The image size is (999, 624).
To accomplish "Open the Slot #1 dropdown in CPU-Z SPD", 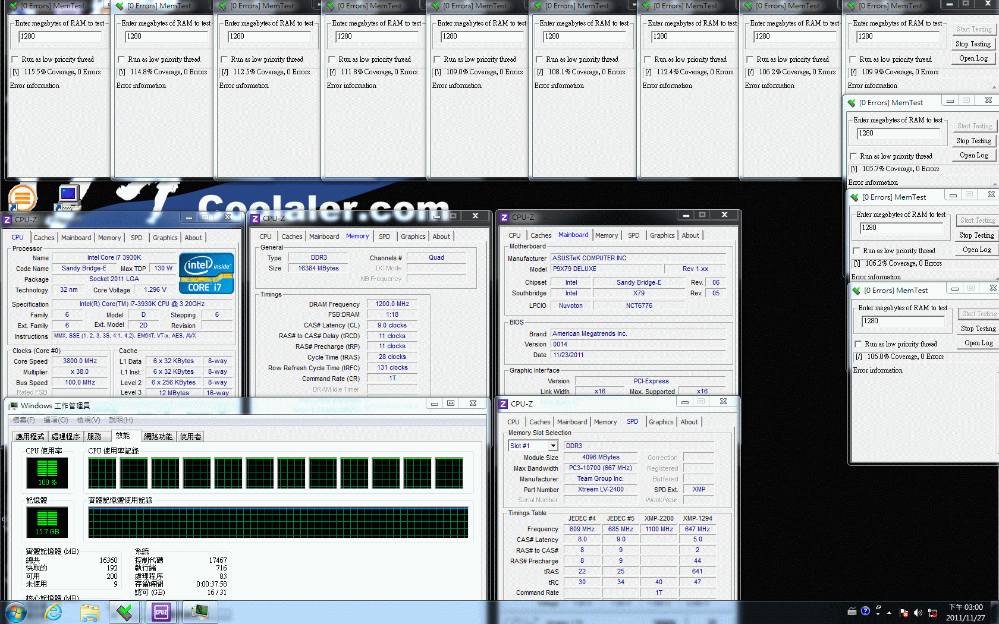I will click(553, 446).
